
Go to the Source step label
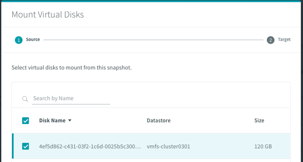(x=33, y=40)
